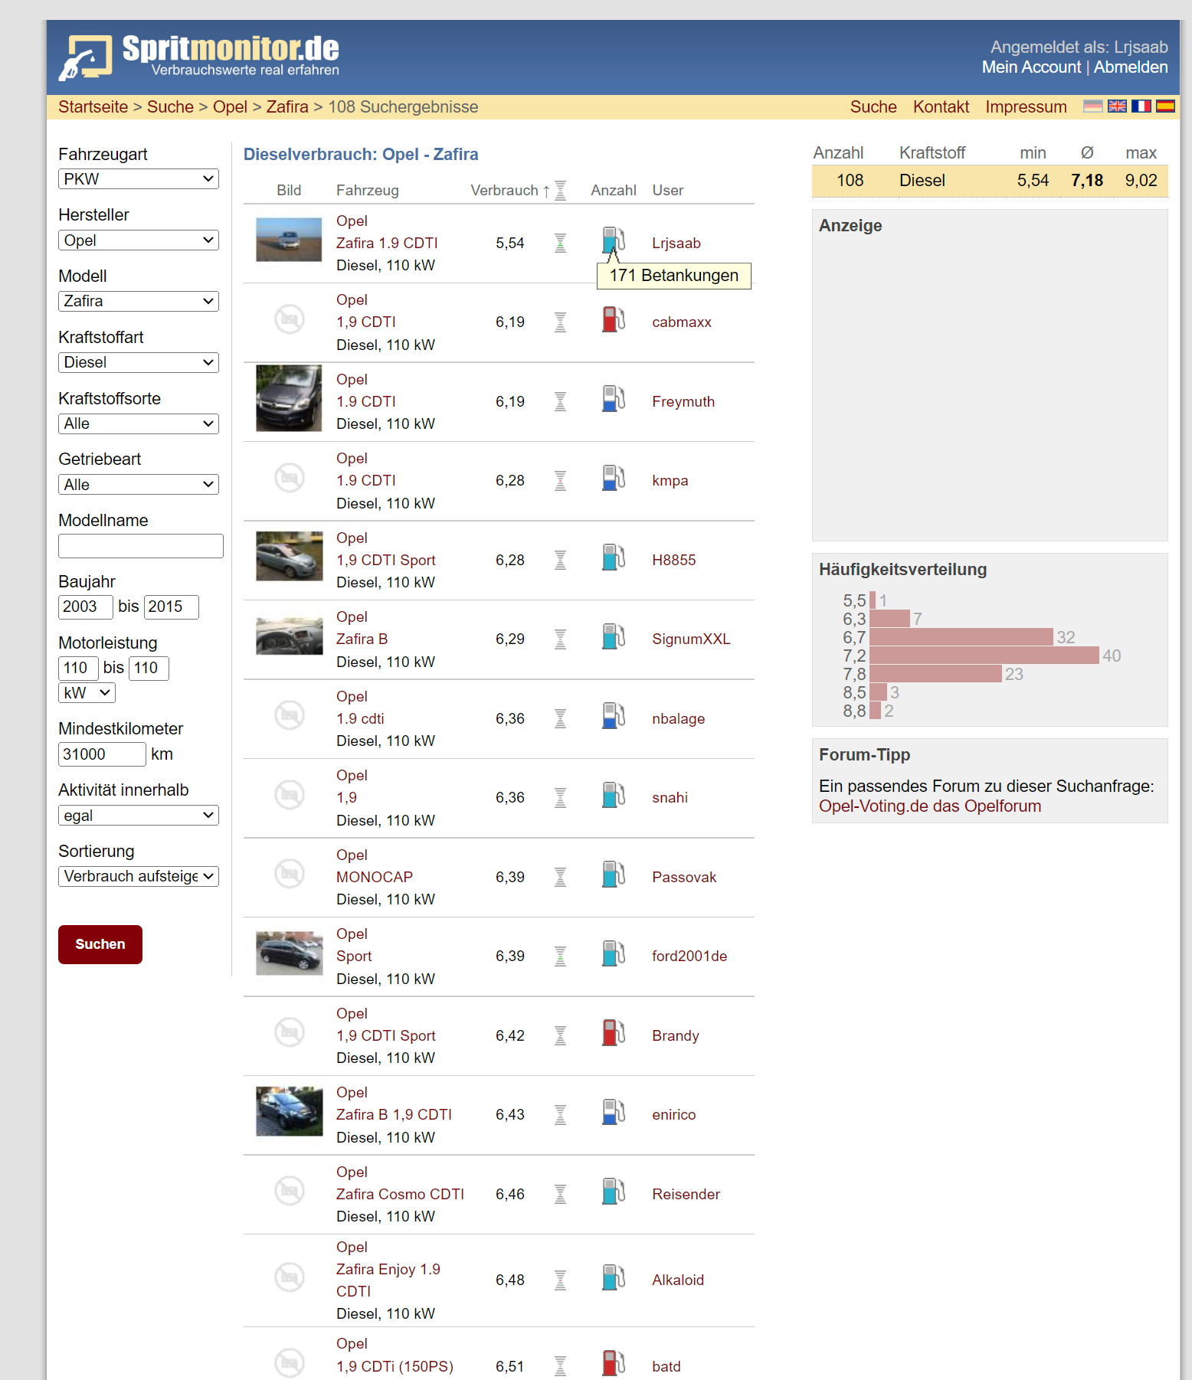Click the Suchen button
Viewport: 1192px width, 1380px height.
tap(100, 944)
